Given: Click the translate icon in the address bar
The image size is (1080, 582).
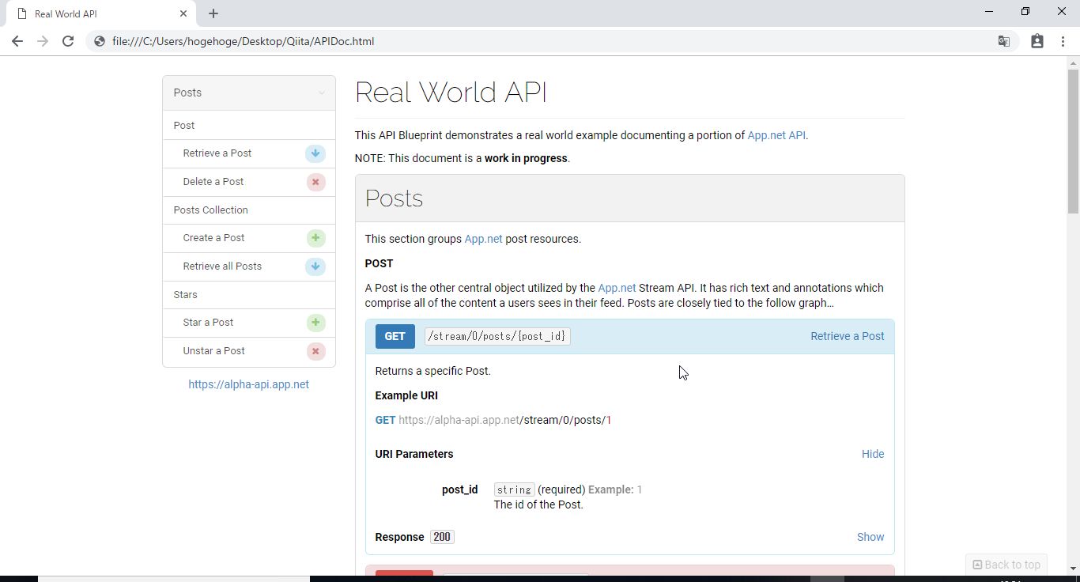Looking at the screenshot, I should click(x=1003, y=41).
